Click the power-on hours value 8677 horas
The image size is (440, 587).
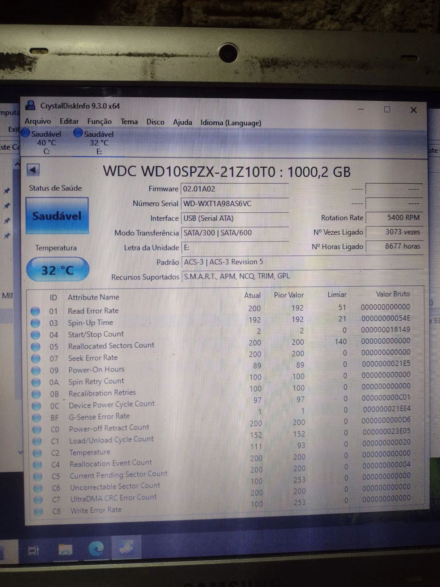click(x=394, y=246)
